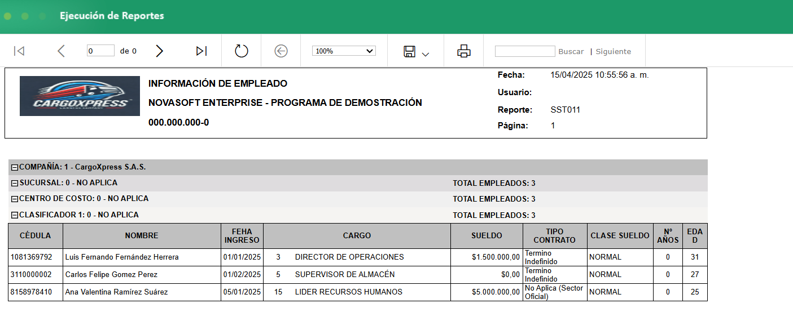This screenshot has height=330, width=793.
Task: Click the FEHA INGRESO column header
Action: click(x=242, y=235)
